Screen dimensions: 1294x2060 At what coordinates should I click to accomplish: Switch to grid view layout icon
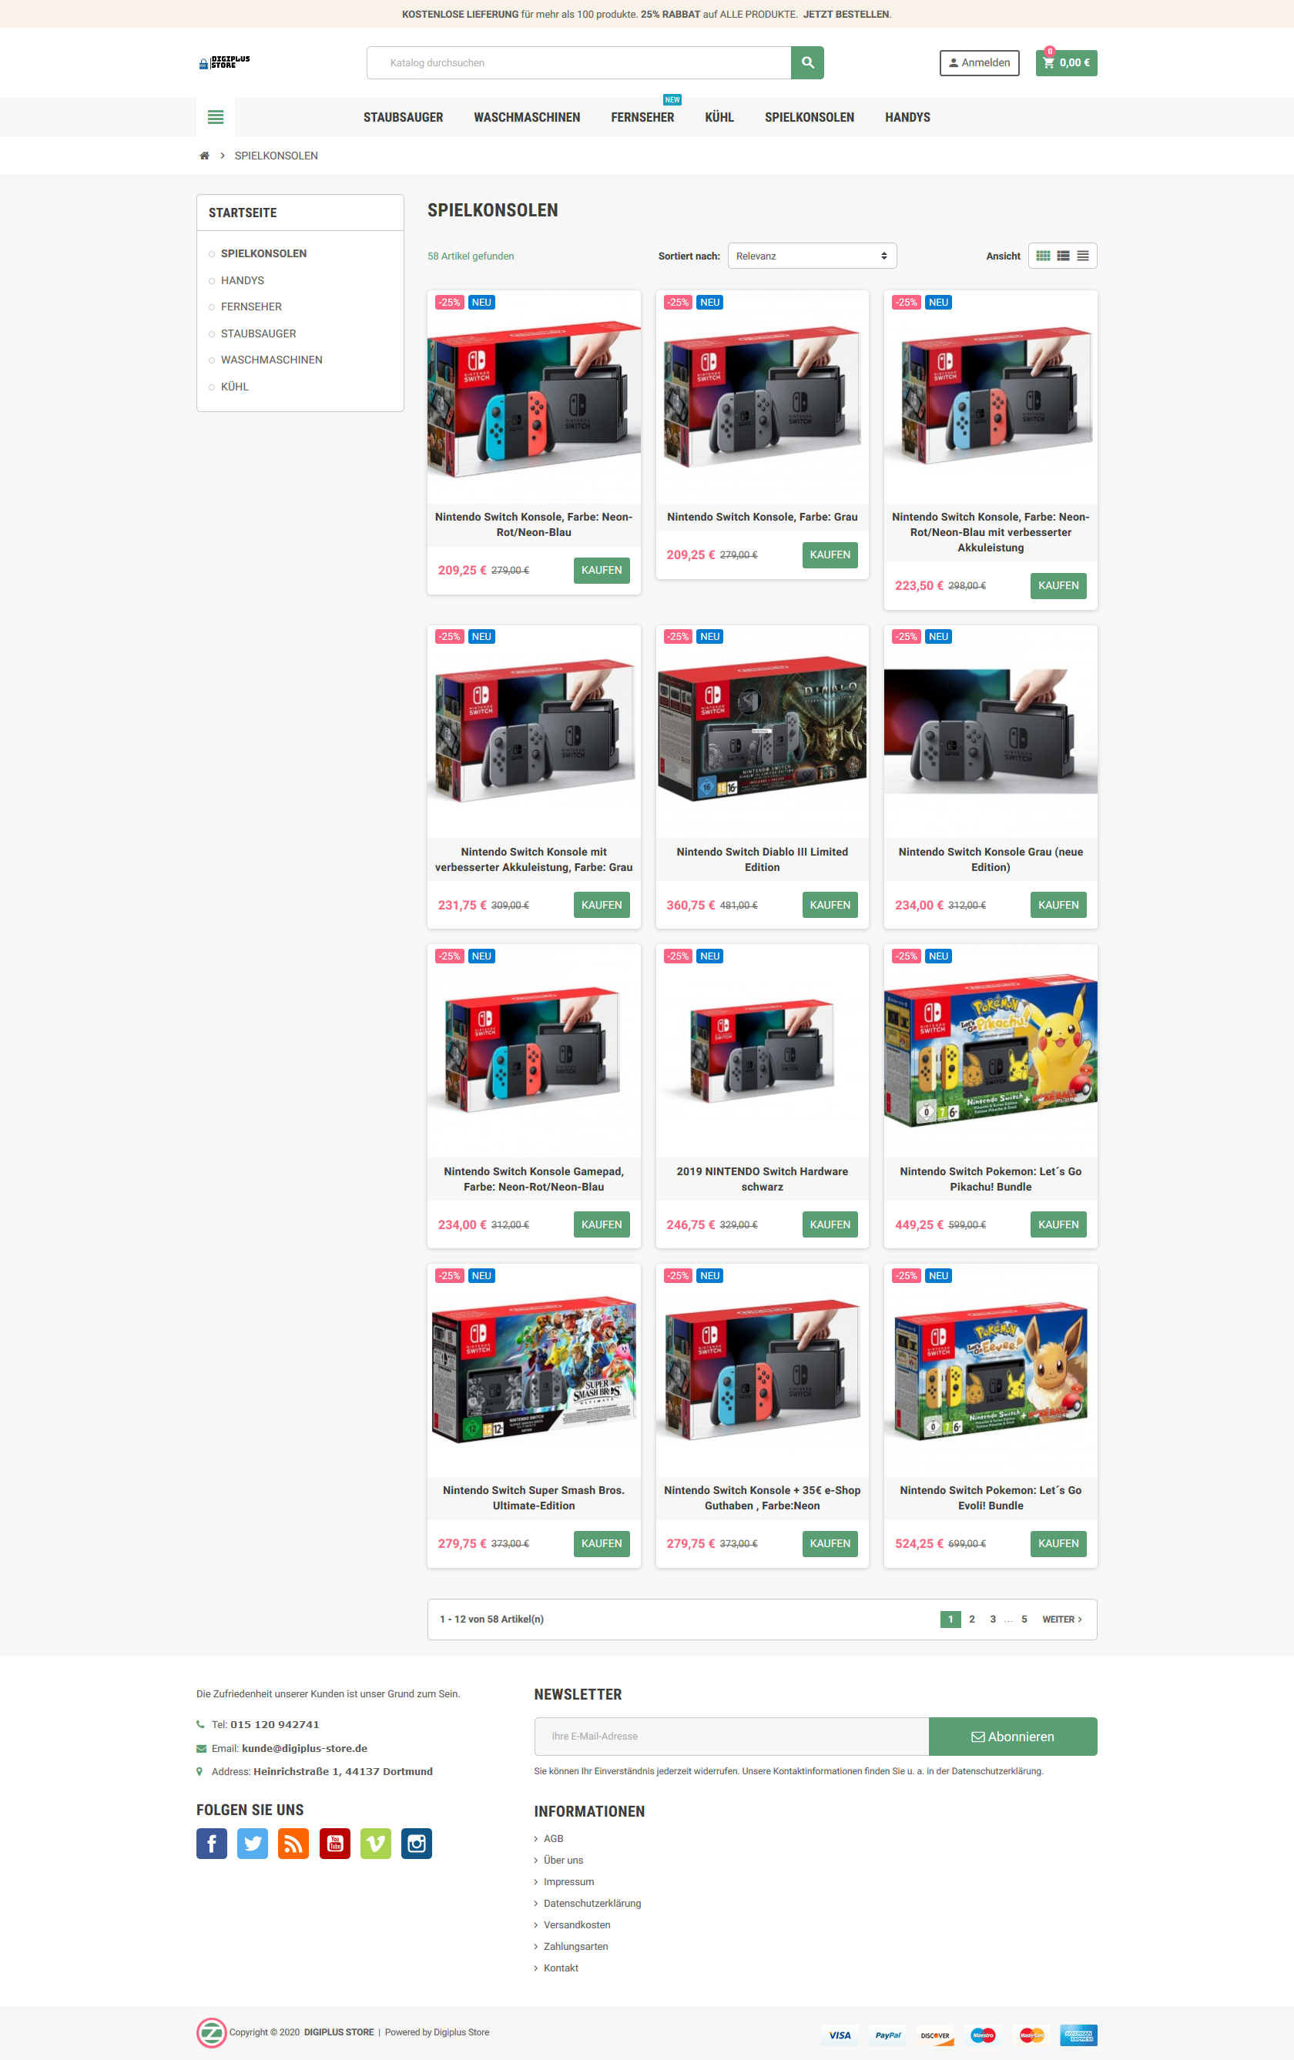[x=1042, y=256]
